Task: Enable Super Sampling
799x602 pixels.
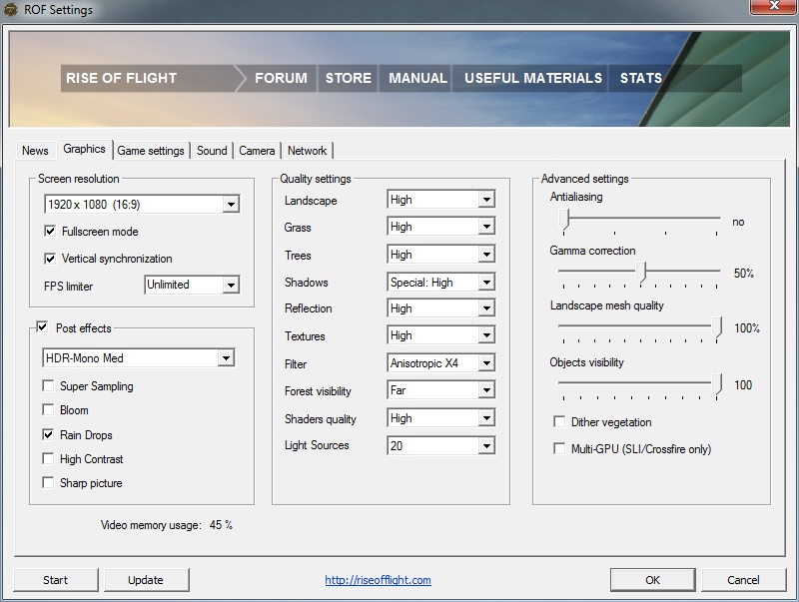Action: pyautogui.click(x=48, y=386)
